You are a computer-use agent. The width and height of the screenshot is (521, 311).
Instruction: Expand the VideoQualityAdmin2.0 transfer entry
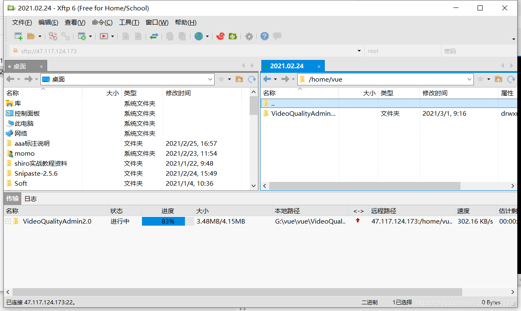pyautogui.click(x=8, y=221)
